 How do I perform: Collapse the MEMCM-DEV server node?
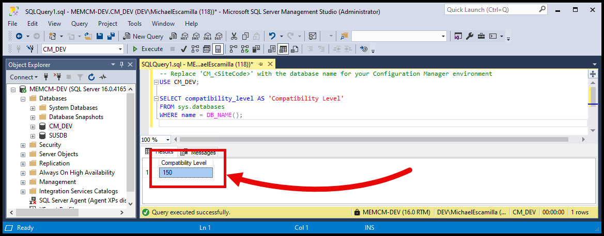[x=13, y=90]
